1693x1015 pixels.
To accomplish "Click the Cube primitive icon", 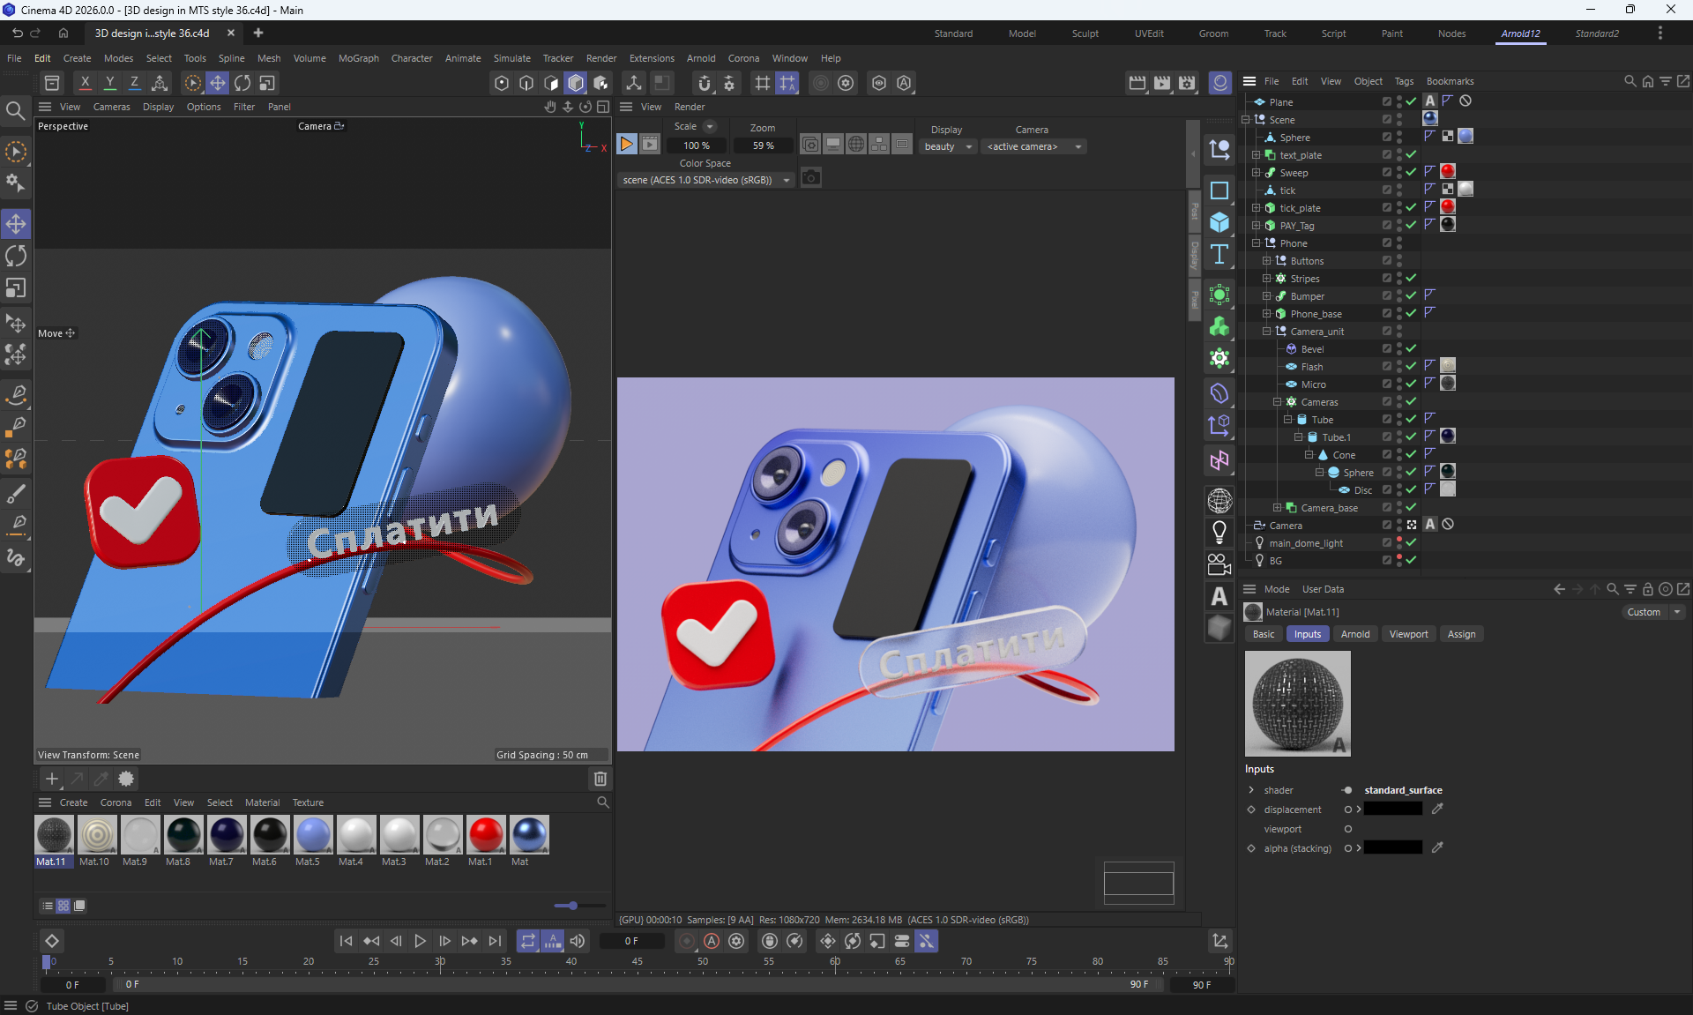I will [1219, 222].
